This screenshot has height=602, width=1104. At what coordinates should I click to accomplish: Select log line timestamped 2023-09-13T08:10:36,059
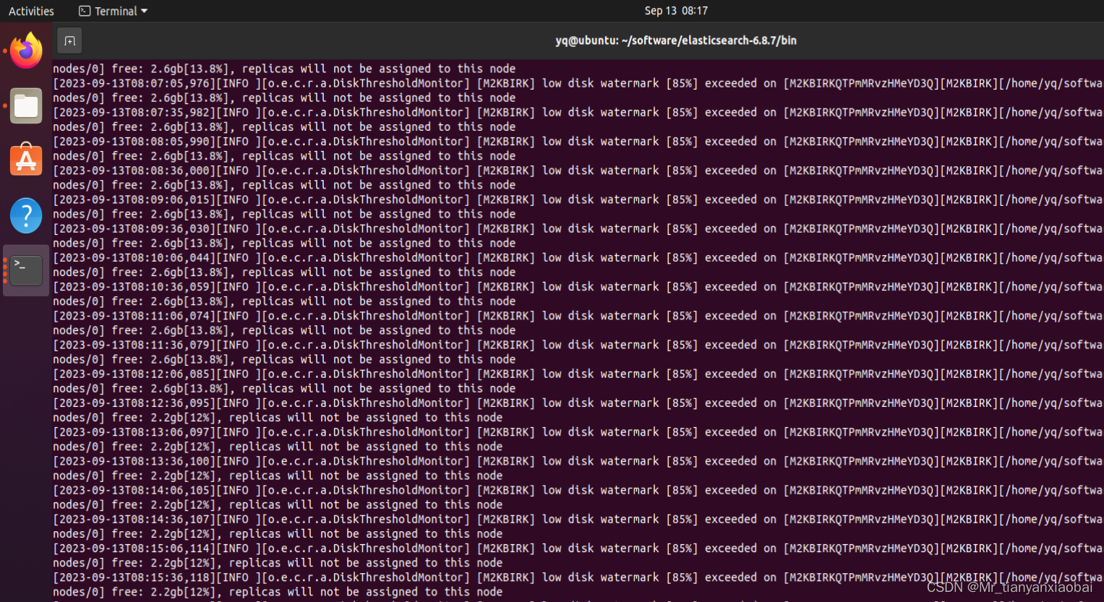coord(578,286)
